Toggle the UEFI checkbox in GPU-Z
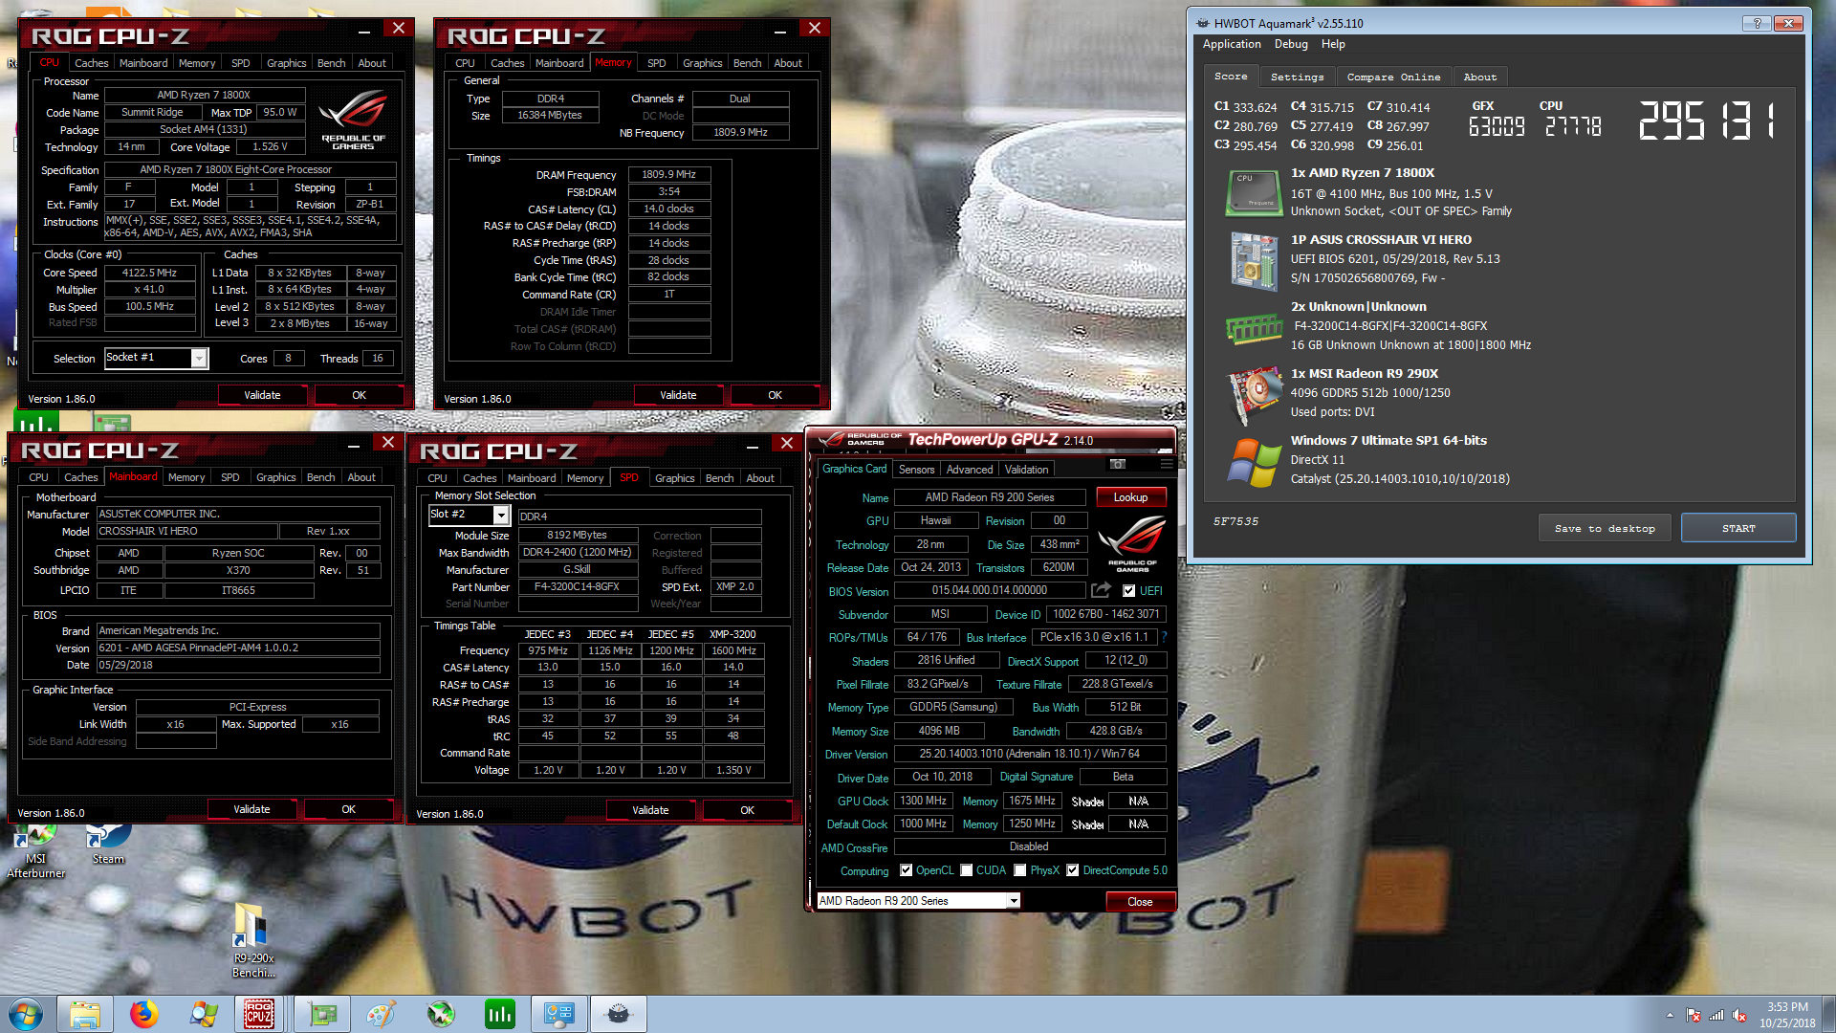Image resolution: width=1836 pixels, height=1033 pixels. click(1128, 591)
